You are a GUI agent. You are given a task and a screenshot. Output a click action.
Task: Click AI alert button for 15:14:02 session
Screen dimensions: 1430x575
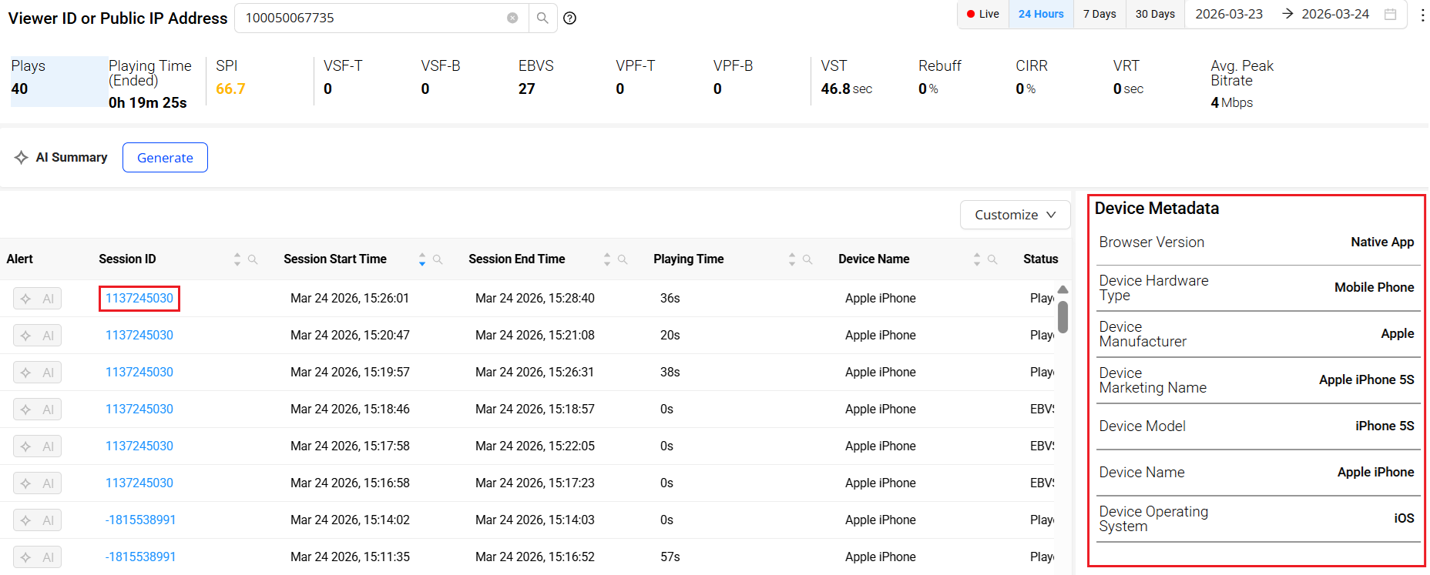(x=37, y=520)
